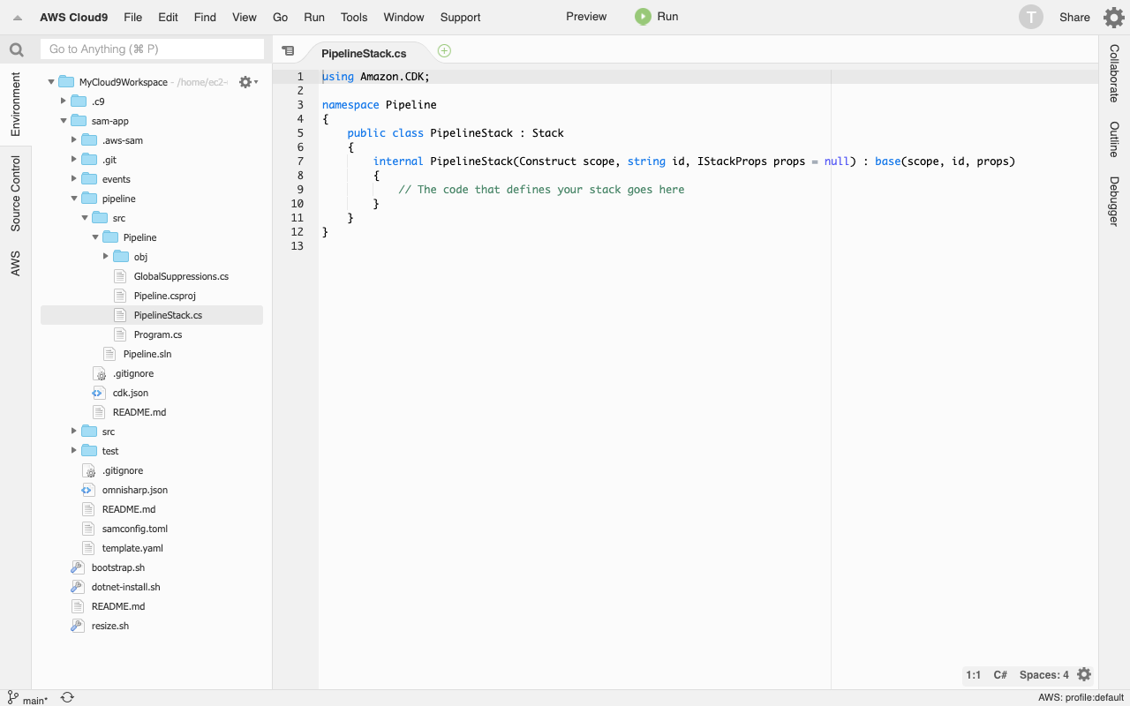The height and width of the screenshot is (706, 1130).
Task: Open editor settings gear in status bar
Action: click(x=1084, y=674)
